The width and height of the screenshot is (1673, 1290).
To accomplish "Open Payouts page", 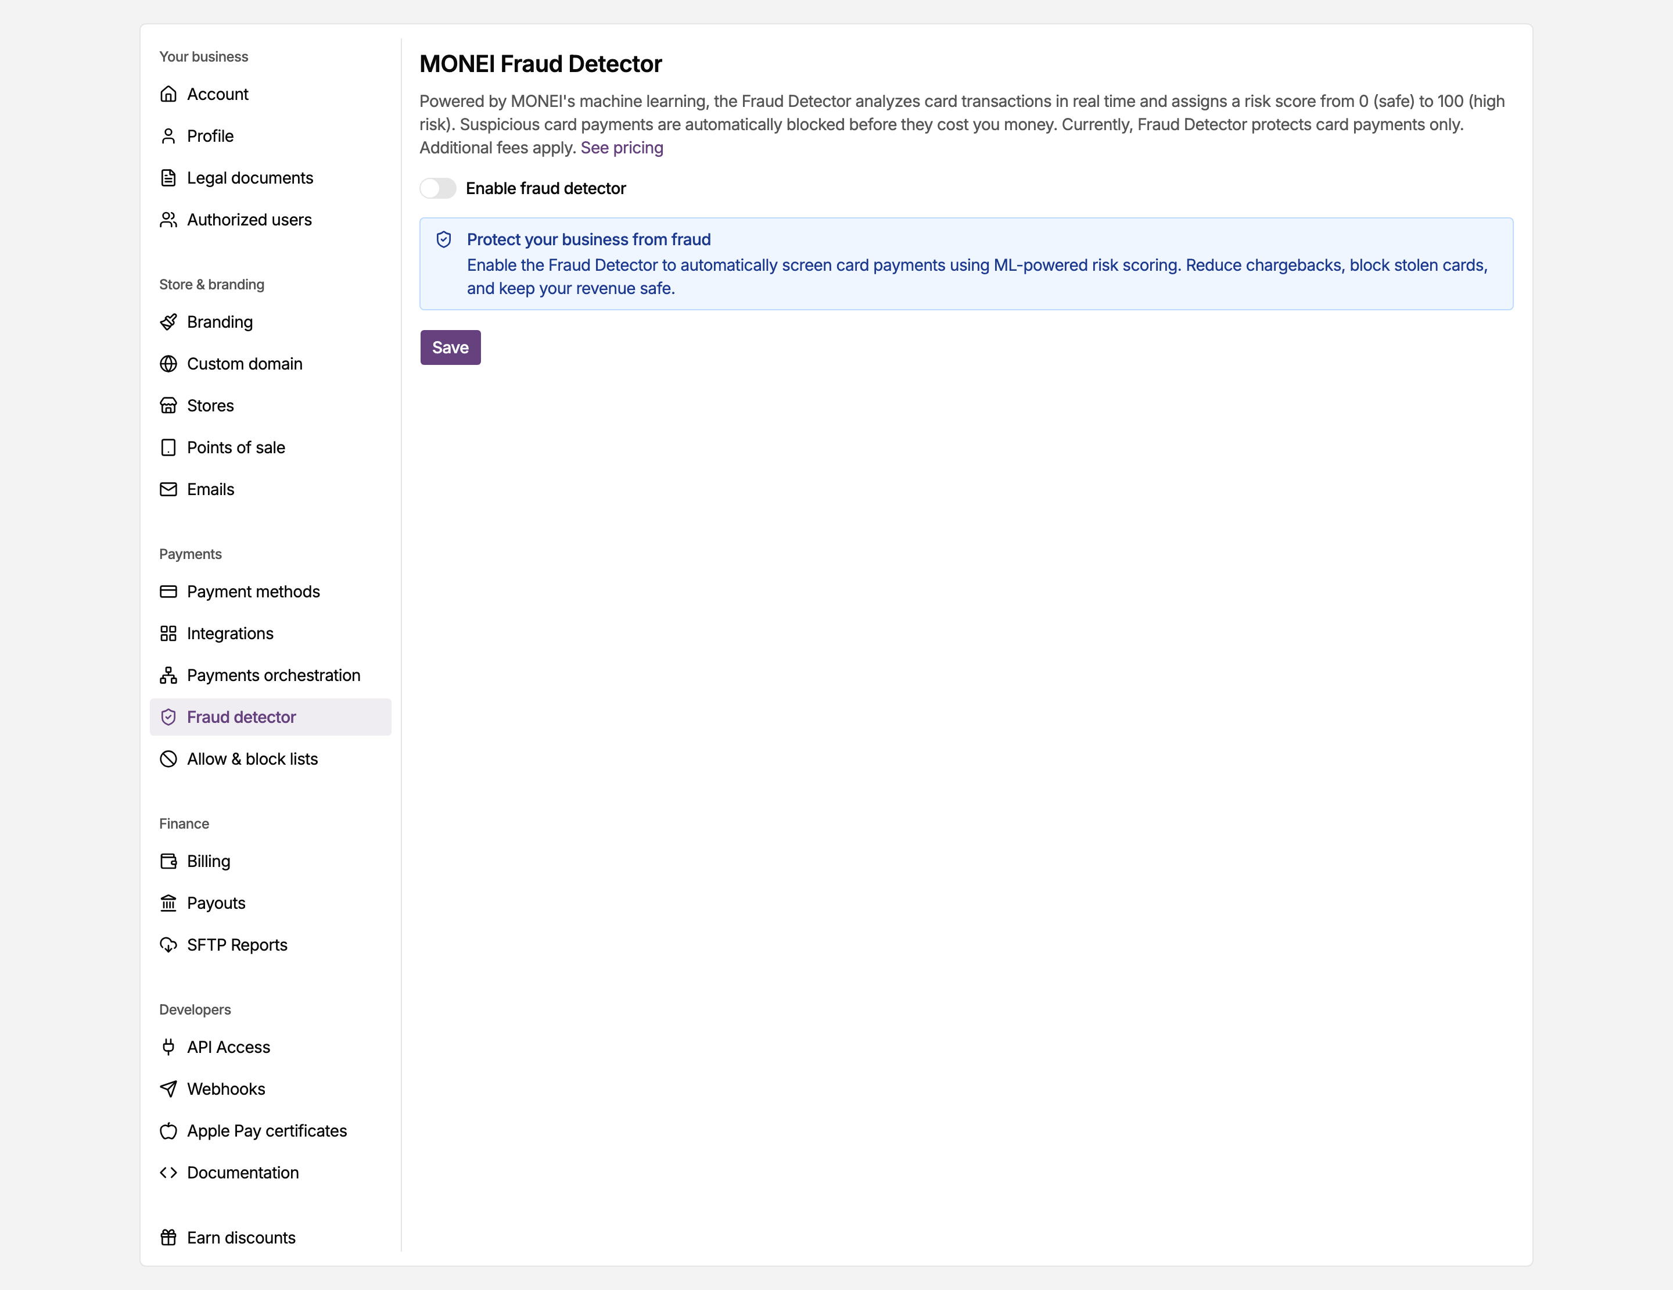I will pyautogui.click(x=270, y=903).
